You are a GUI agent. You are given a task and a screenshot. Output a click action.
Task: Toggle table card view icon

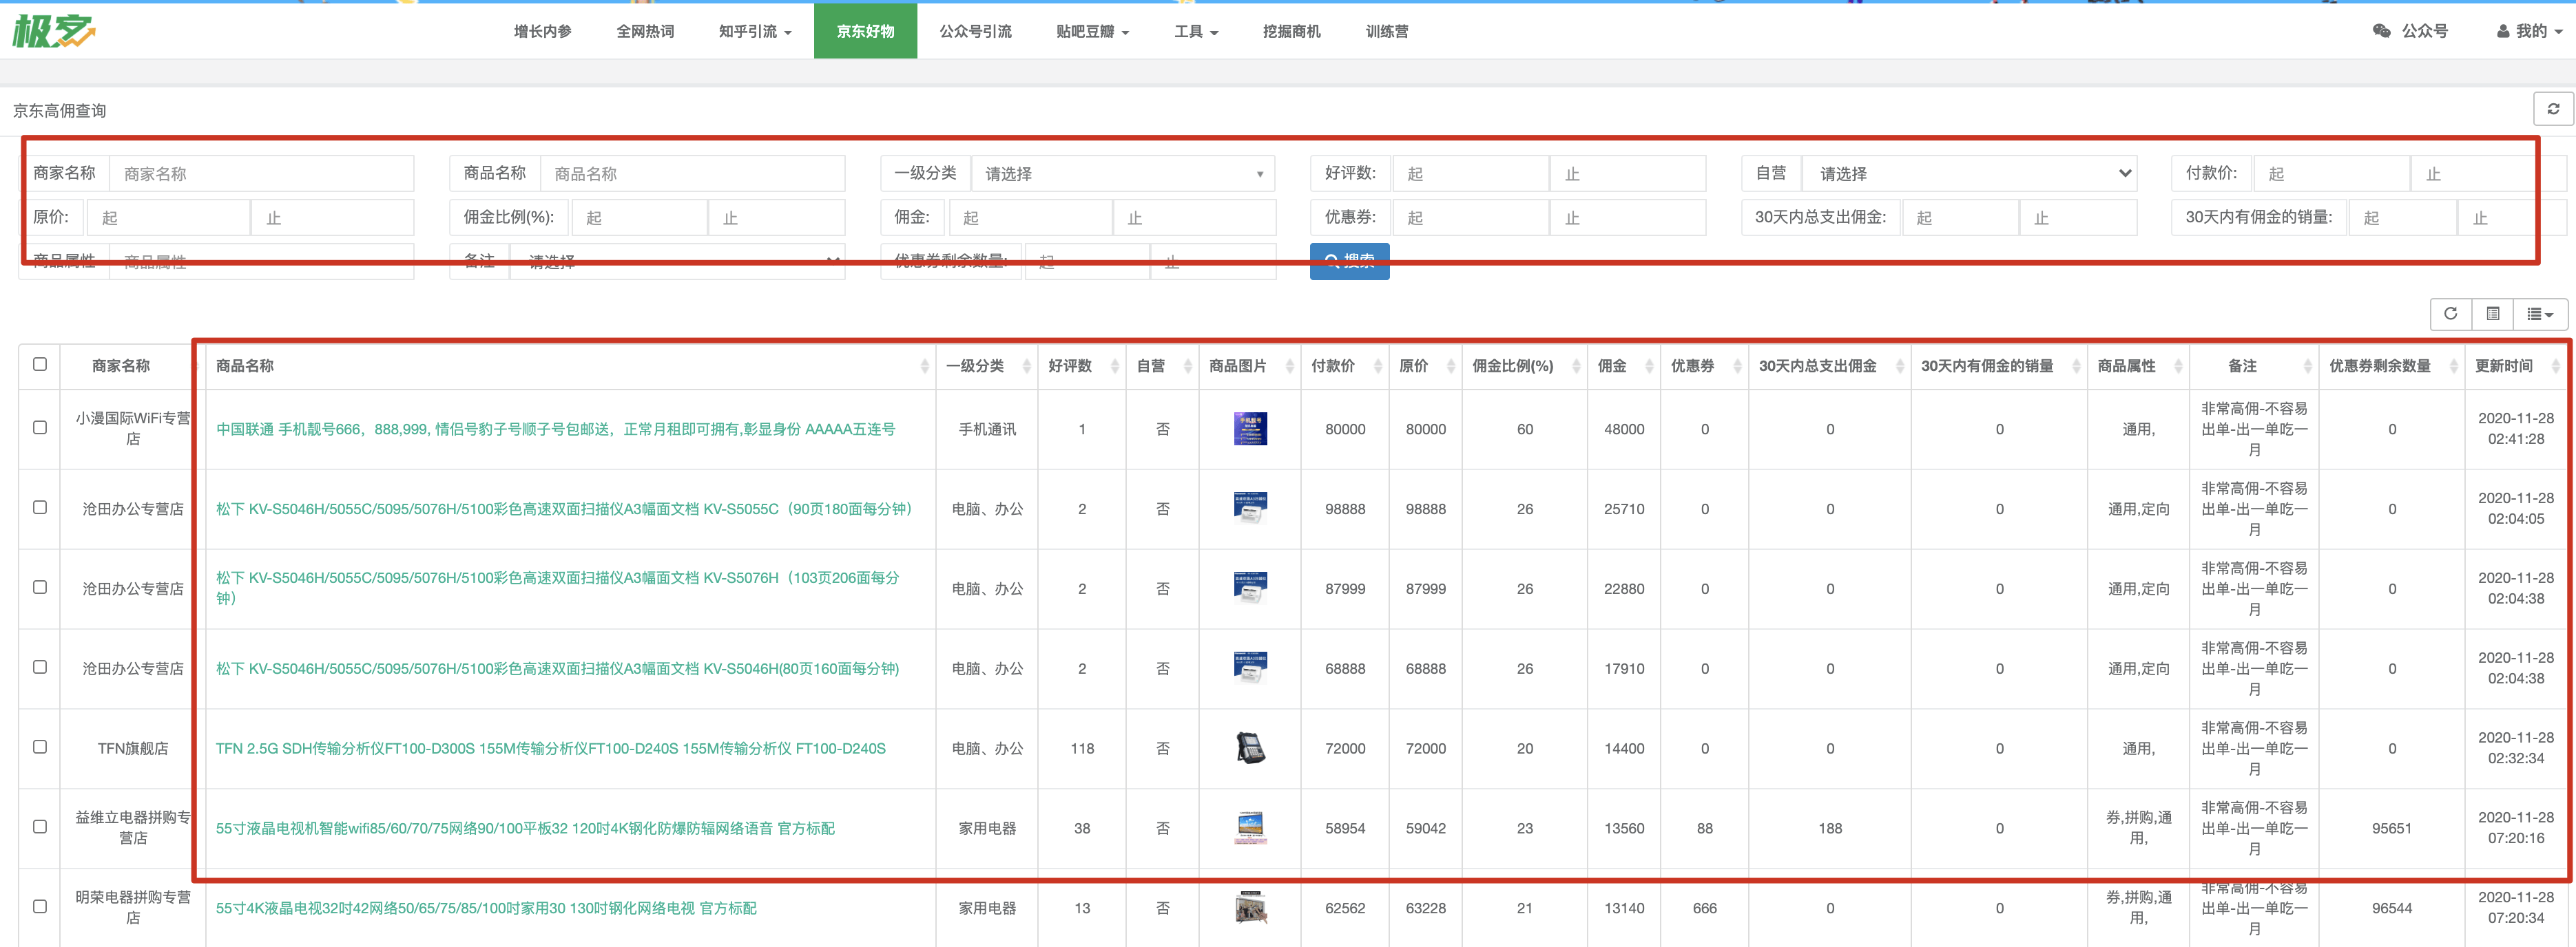click(2493, 314)
